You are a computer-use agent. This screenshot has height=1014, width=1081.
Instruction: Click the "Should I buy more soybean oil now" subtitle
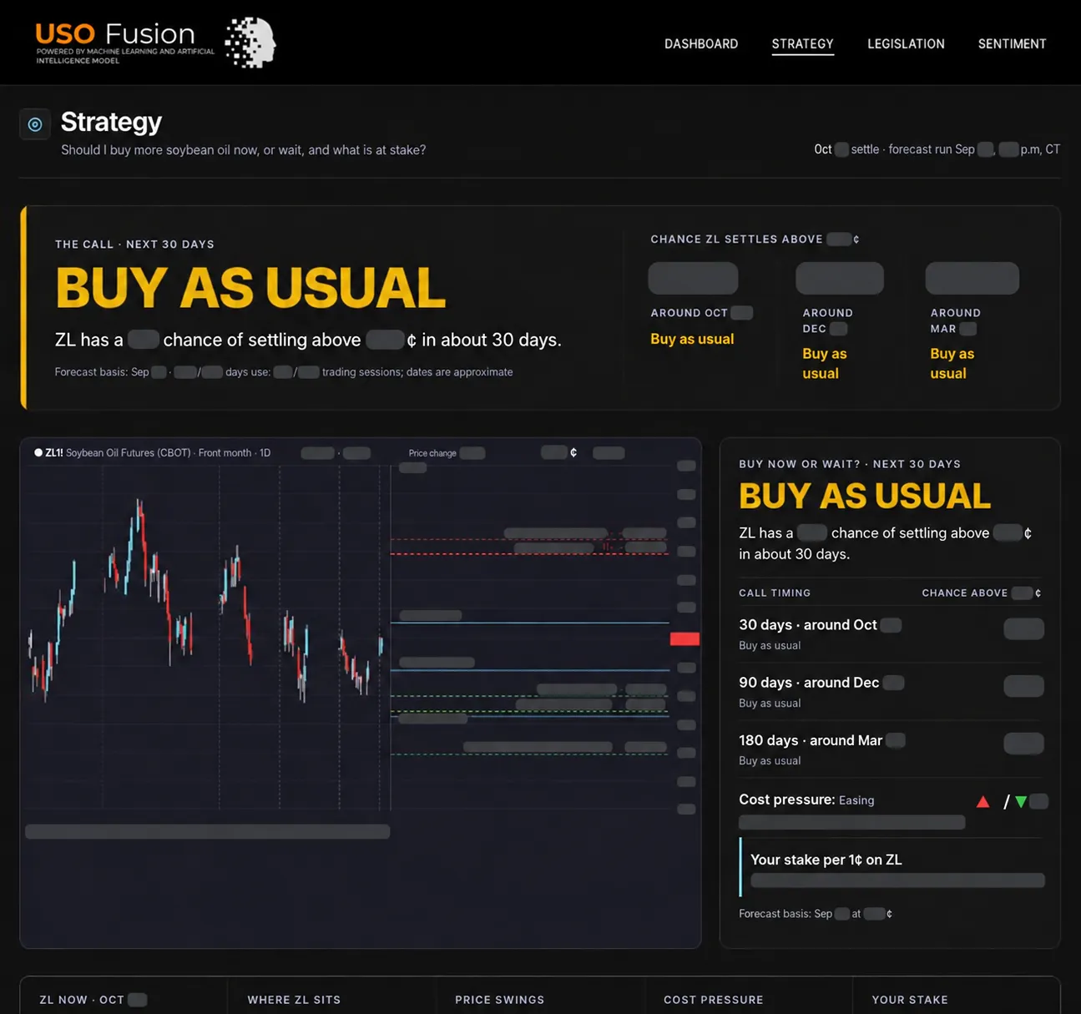(244, 150)
